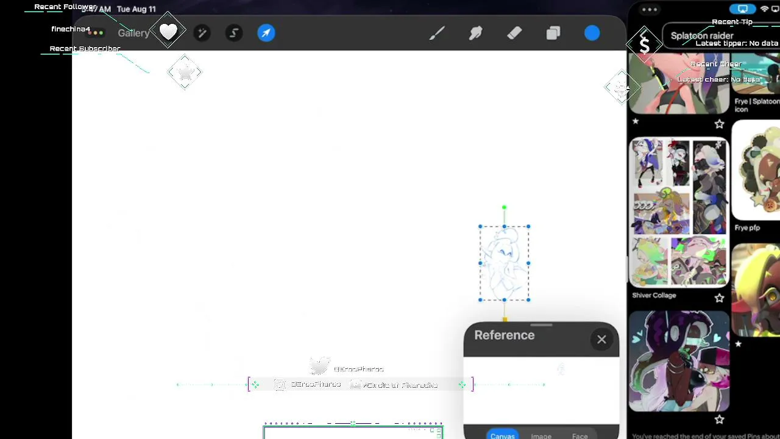The width and height of the screenshot is (780, 439).
Task: Click the Wi-Fi status icon
Action: pos(764,9)
